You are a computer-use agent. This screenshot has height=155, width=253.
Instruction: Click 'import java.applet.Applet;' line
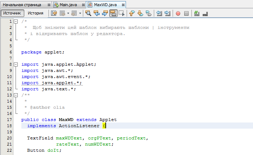pyautogui.click(x=59, y=64)
